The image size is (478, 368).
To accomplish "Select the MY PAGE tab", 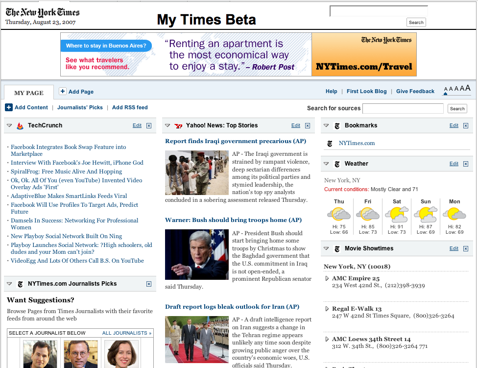I will click(x=29, y=93).
